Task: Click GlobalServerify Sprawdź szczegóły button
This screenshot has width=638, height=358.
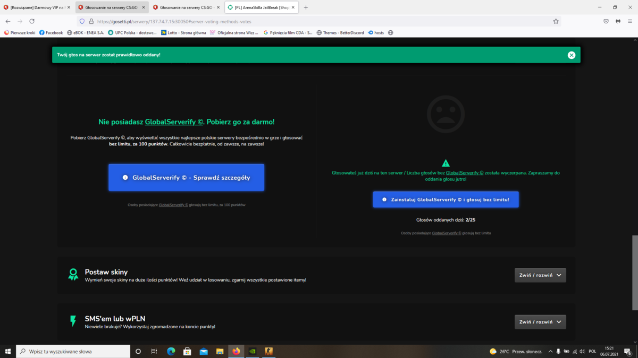Action: [x=186, y=177]
